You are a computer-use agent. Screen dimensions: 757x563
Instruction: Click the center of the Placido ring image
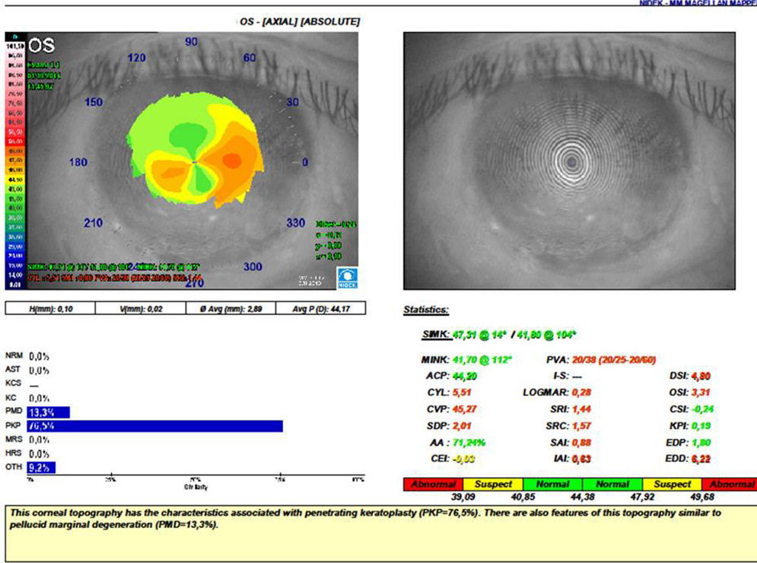point(571,161)
